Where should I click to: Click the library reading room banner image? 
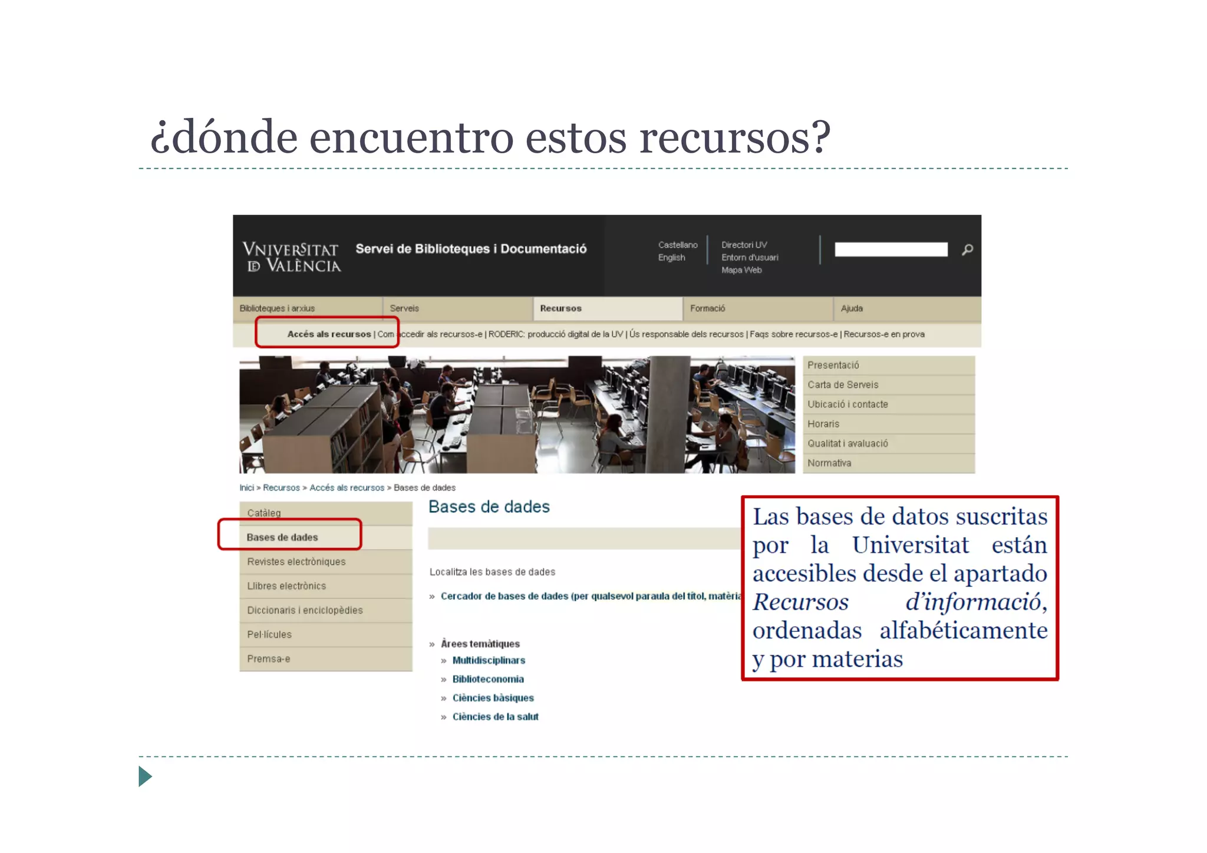517,414
